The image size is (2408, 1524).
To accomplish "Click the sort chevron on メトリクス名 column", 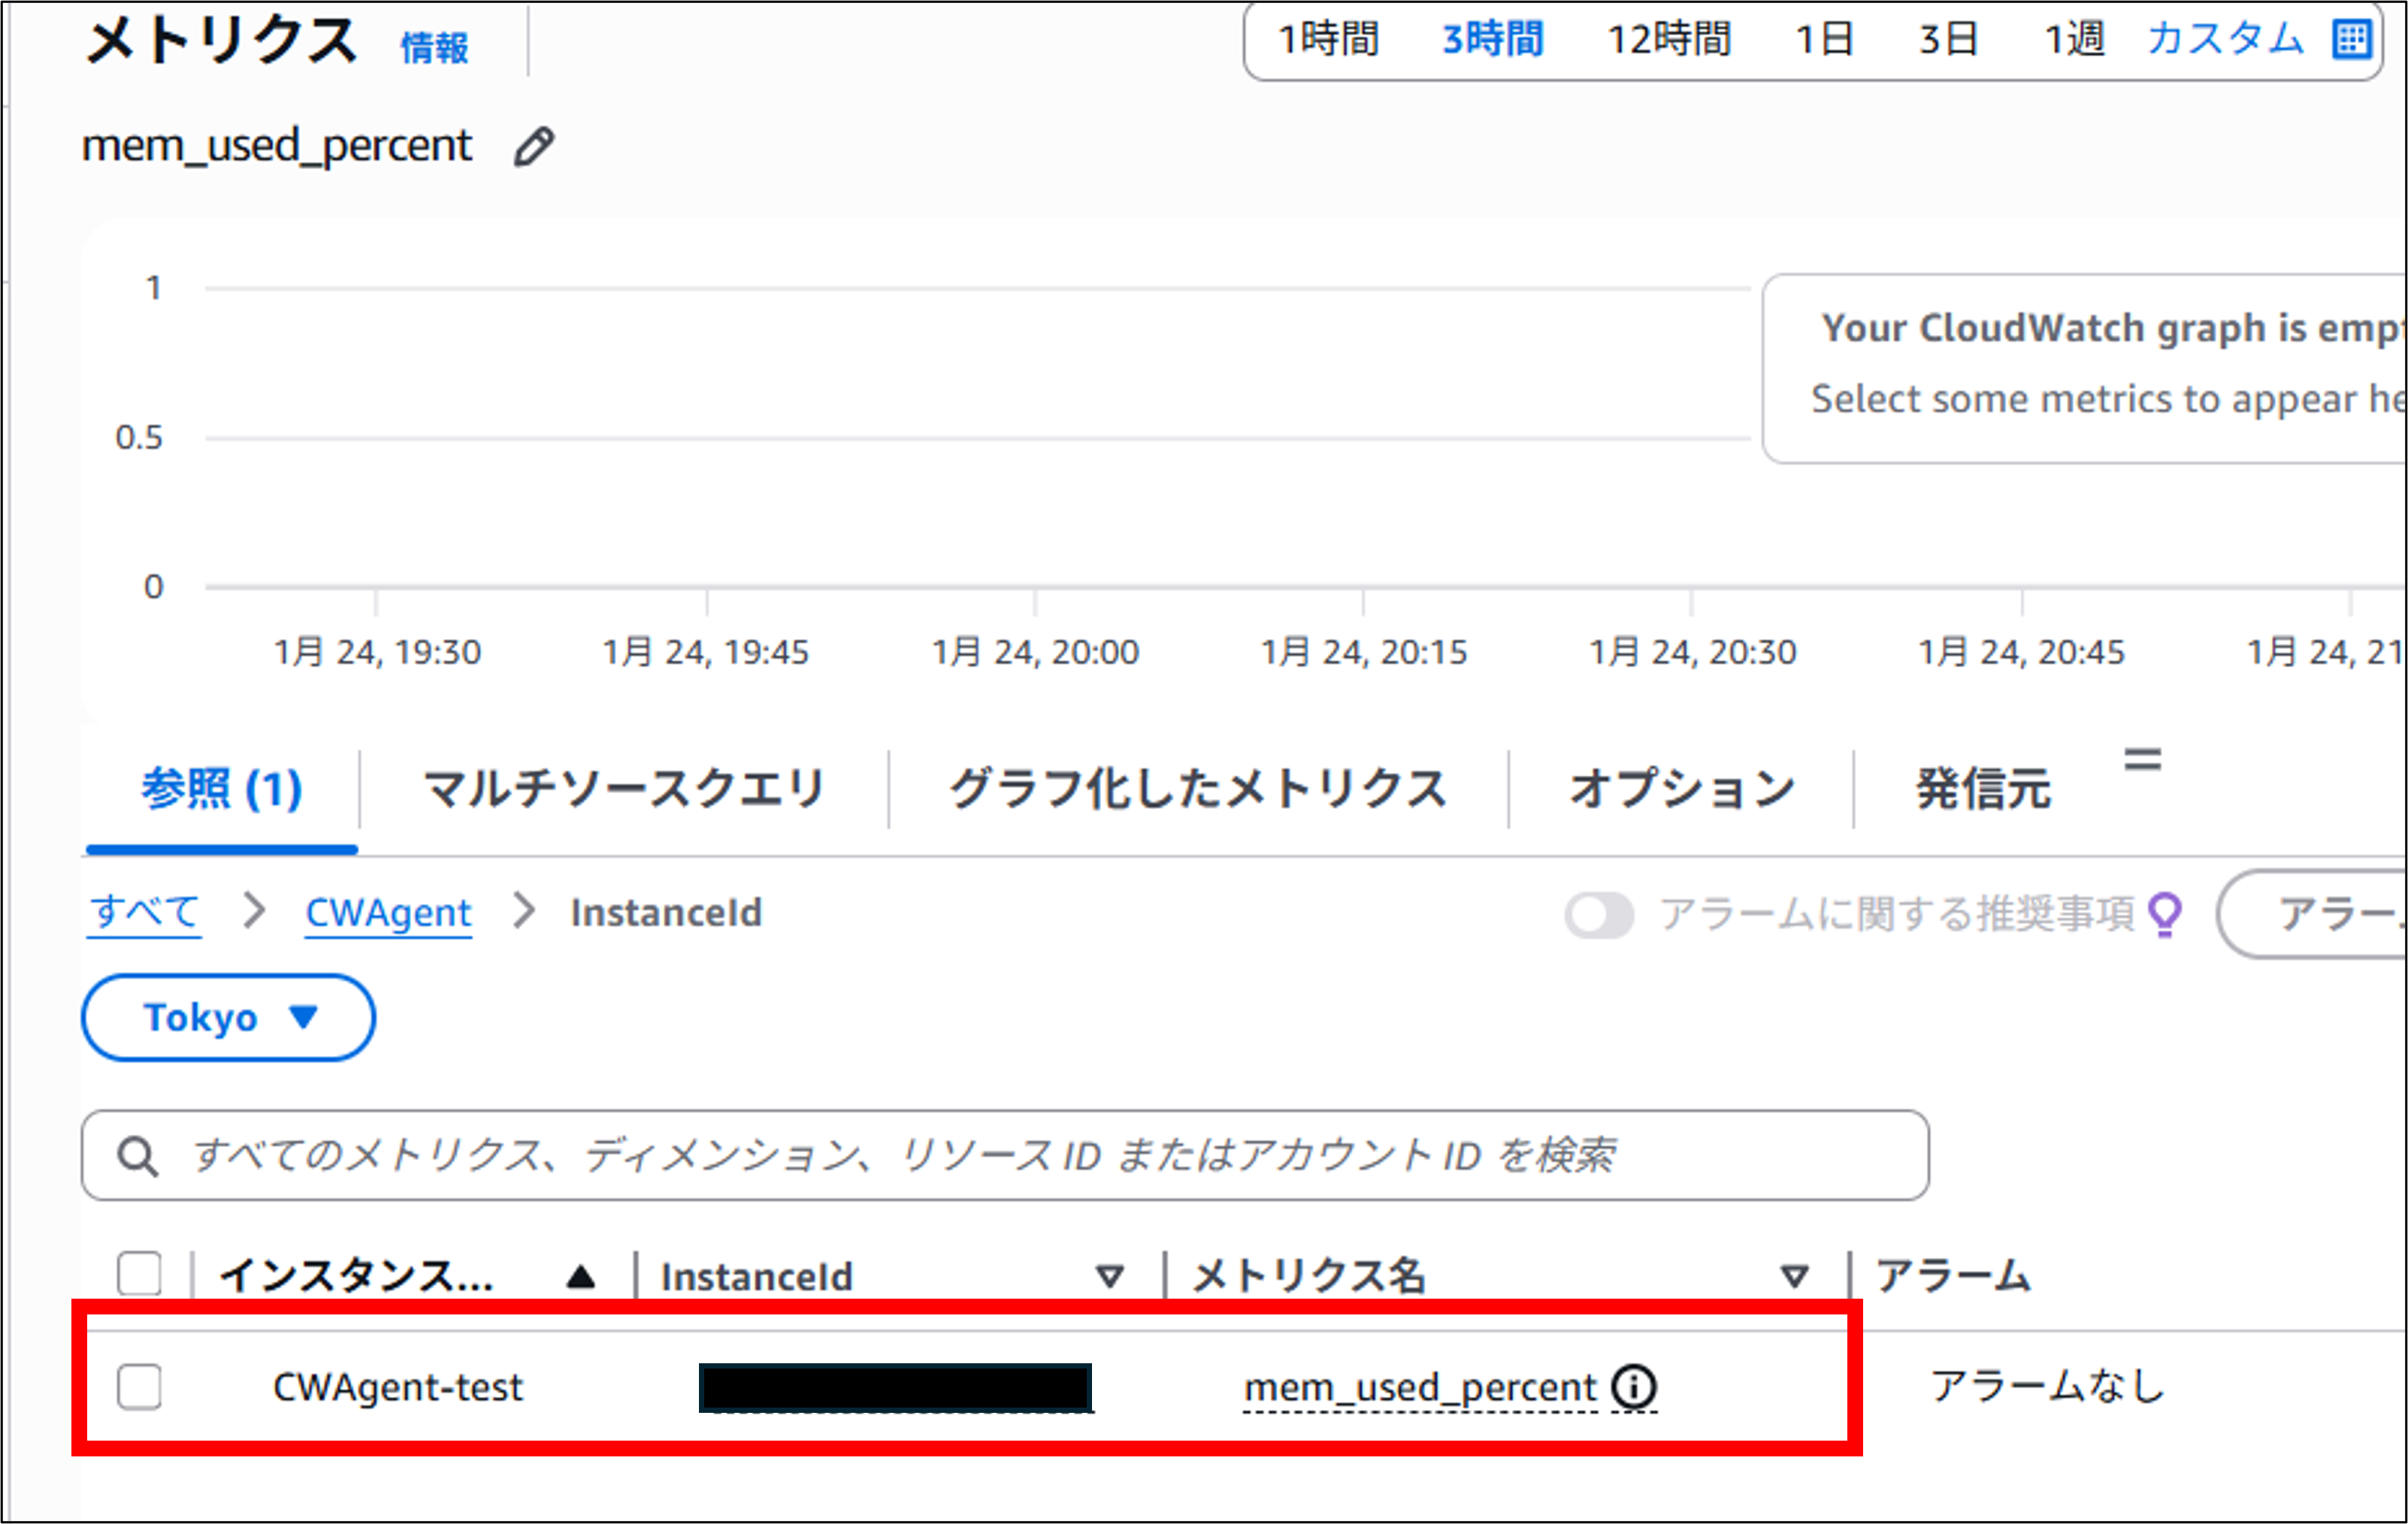I will 1793,1275.
